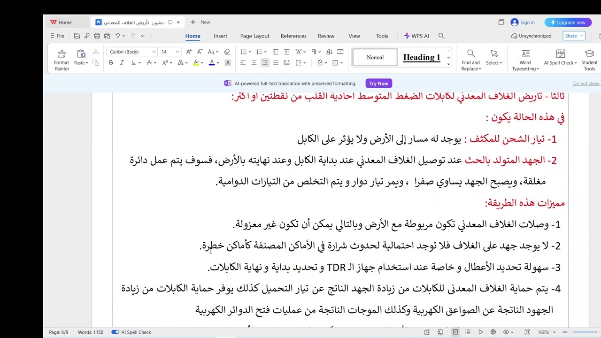Open the References tab
Viewport: 601px width, 338px height.
coord(293,36)
